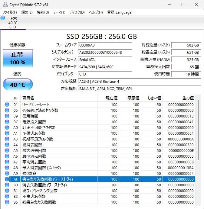Click status orb beside A9 残り寿命 row

(7, 174)
